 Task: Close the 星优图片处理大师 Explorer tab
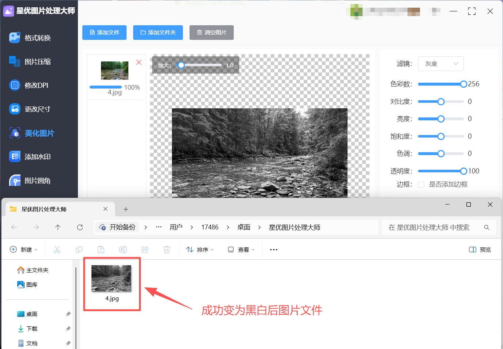(x=105, y=209)
